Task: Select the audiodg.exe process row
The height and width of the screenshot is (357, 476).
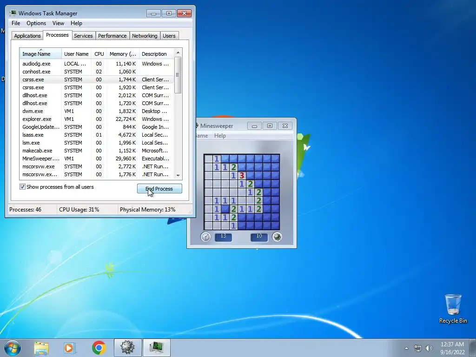Action: coord(97,64)
